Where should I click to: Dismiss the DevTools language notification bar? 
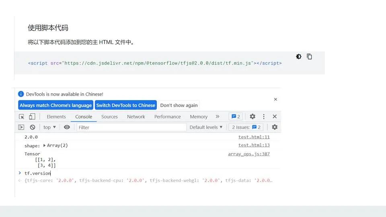(x=275, y=99)
